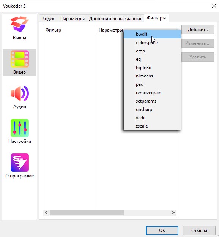The width and height of the screenshot is (219, 237).
Task: Cancel with the Отмена button
Action: tap(199, 231)
